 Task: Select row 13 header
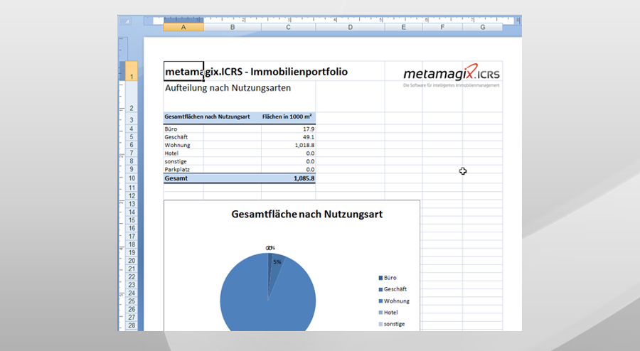[132, 204]
